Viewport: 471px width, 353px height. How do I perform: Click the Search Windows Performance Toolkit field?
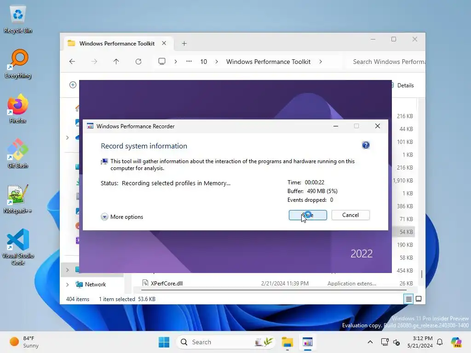click(387, 62)
